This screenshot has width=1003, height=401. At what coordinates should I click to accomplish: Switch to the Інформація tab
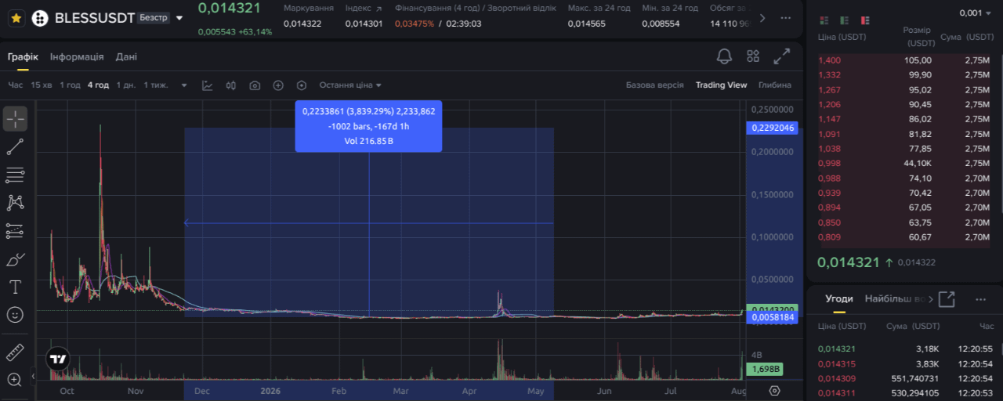[77, 57]
